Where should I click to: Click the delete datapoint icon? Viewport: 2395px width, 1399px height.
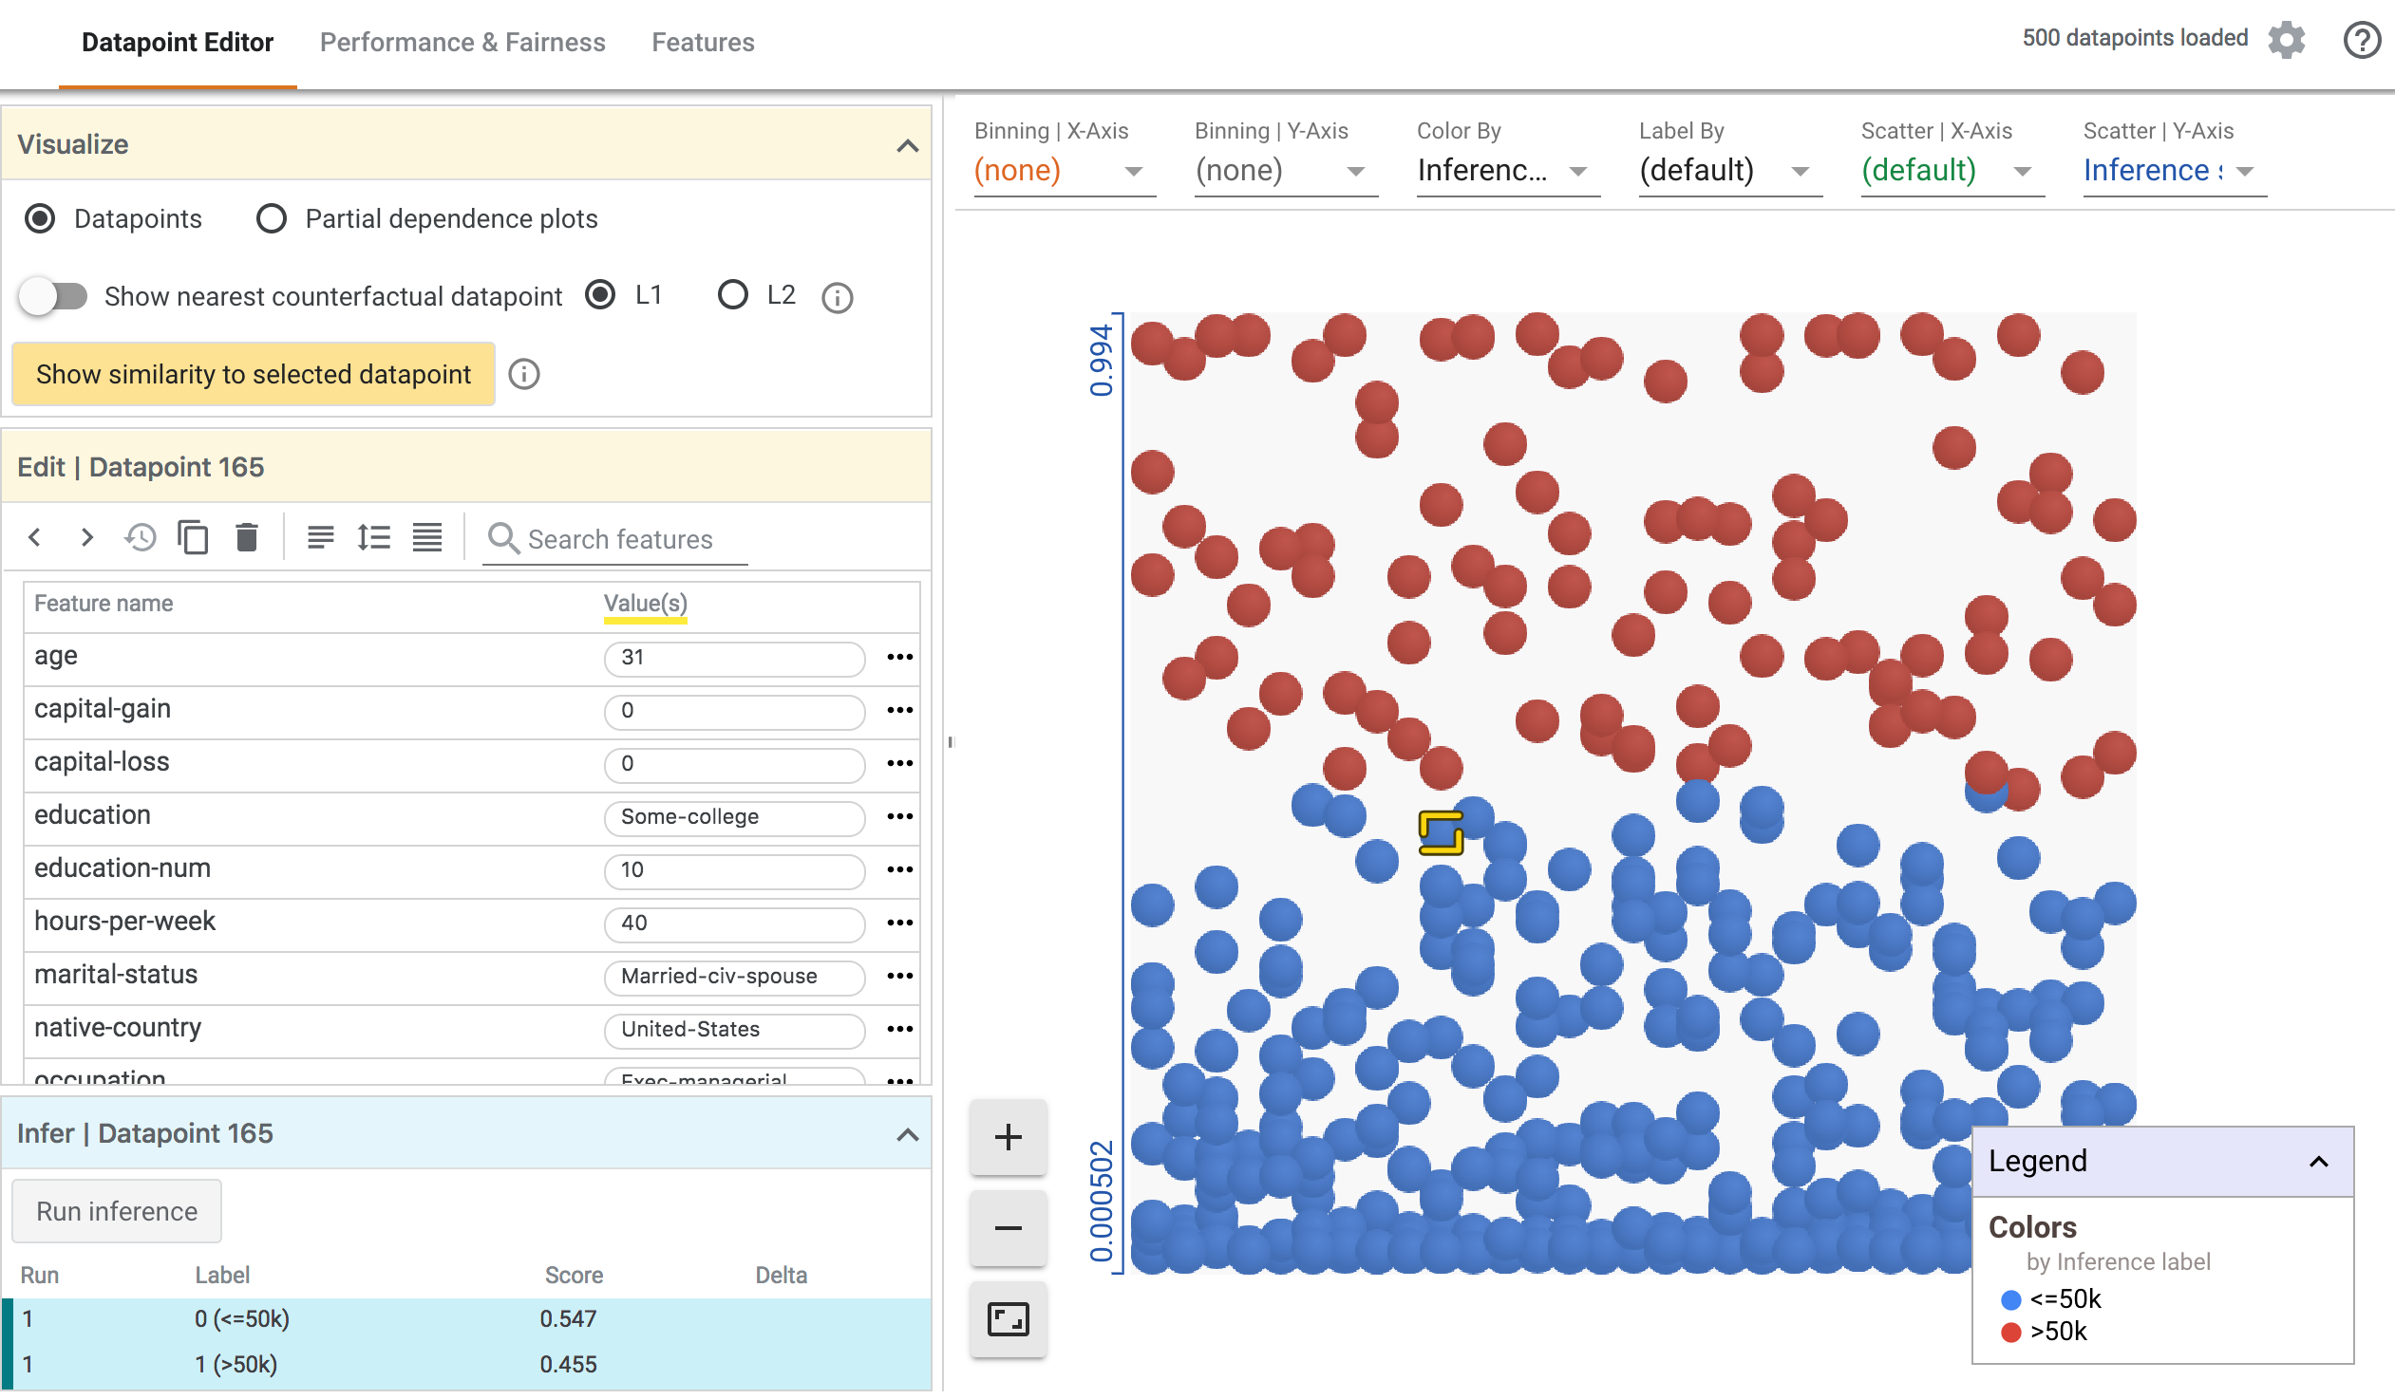tap(245, 538)
